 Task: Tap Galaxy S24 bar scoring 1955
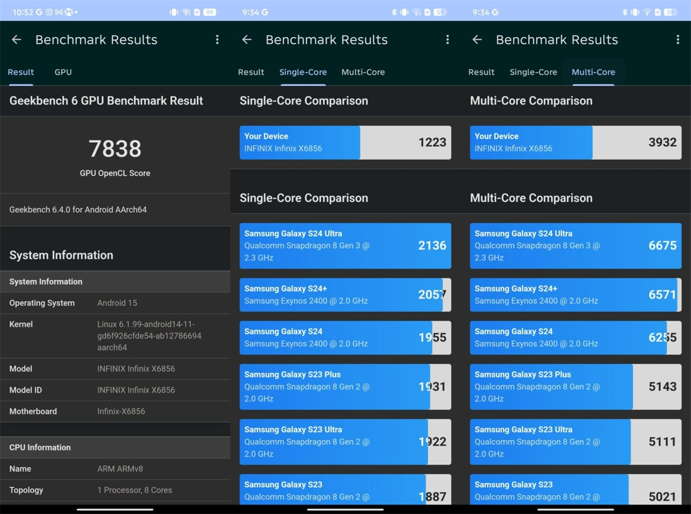(345, 338)
